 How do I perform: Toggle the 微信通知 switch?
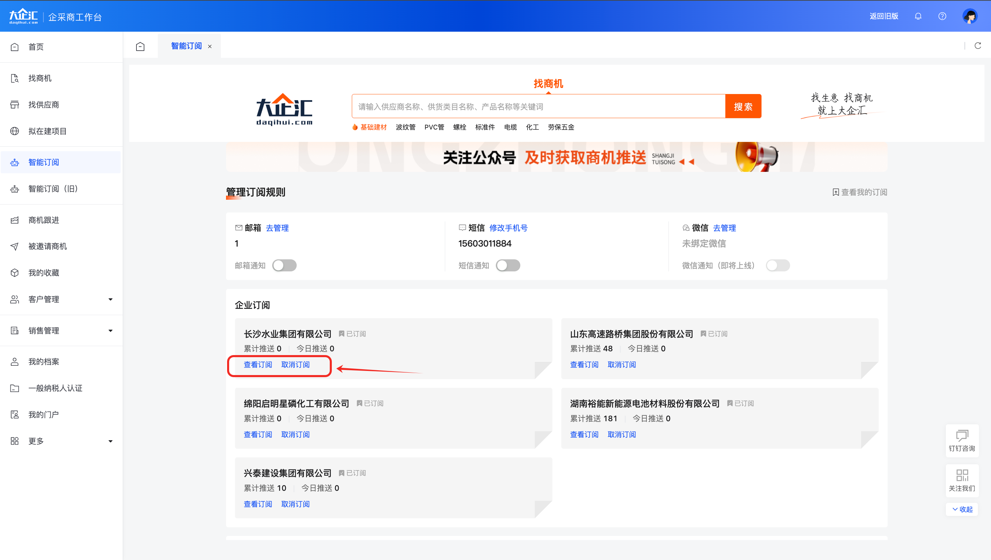click(777, 266)
